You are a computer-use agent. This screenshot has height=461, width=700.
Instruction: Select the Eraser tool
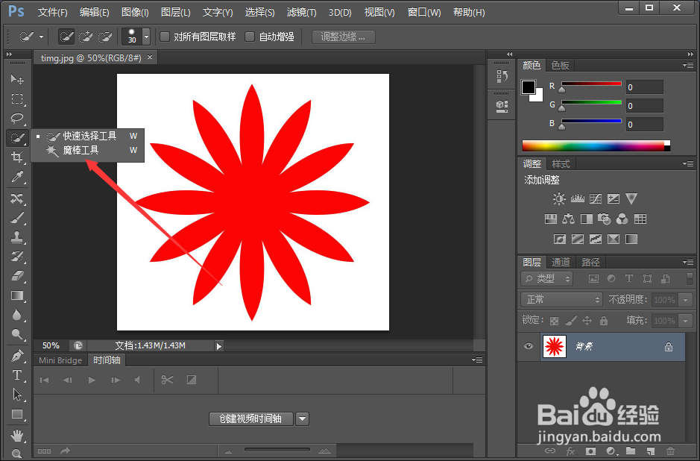coord(17,275)
